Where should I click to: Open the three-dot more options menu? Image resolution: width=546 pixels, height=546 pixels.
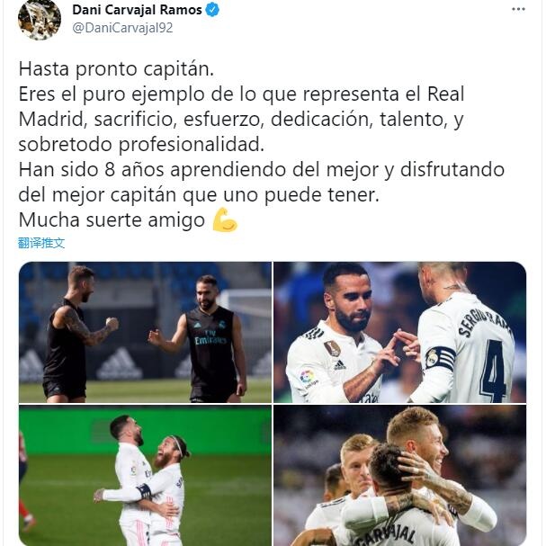click(518, 9)
